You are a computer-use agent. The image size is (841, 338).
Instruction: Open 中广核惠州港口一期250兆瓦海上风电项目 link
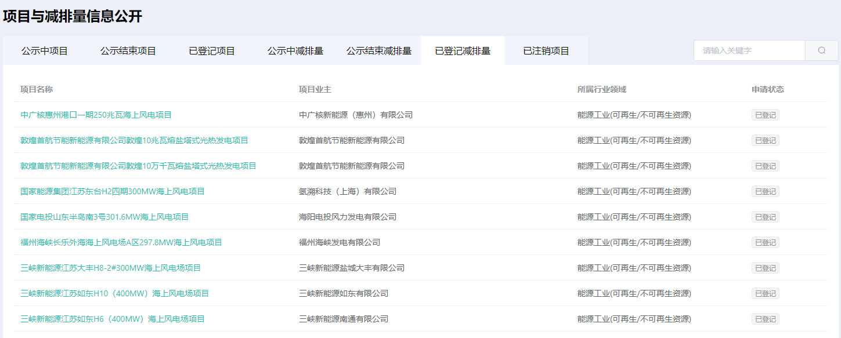coord(96,115)
